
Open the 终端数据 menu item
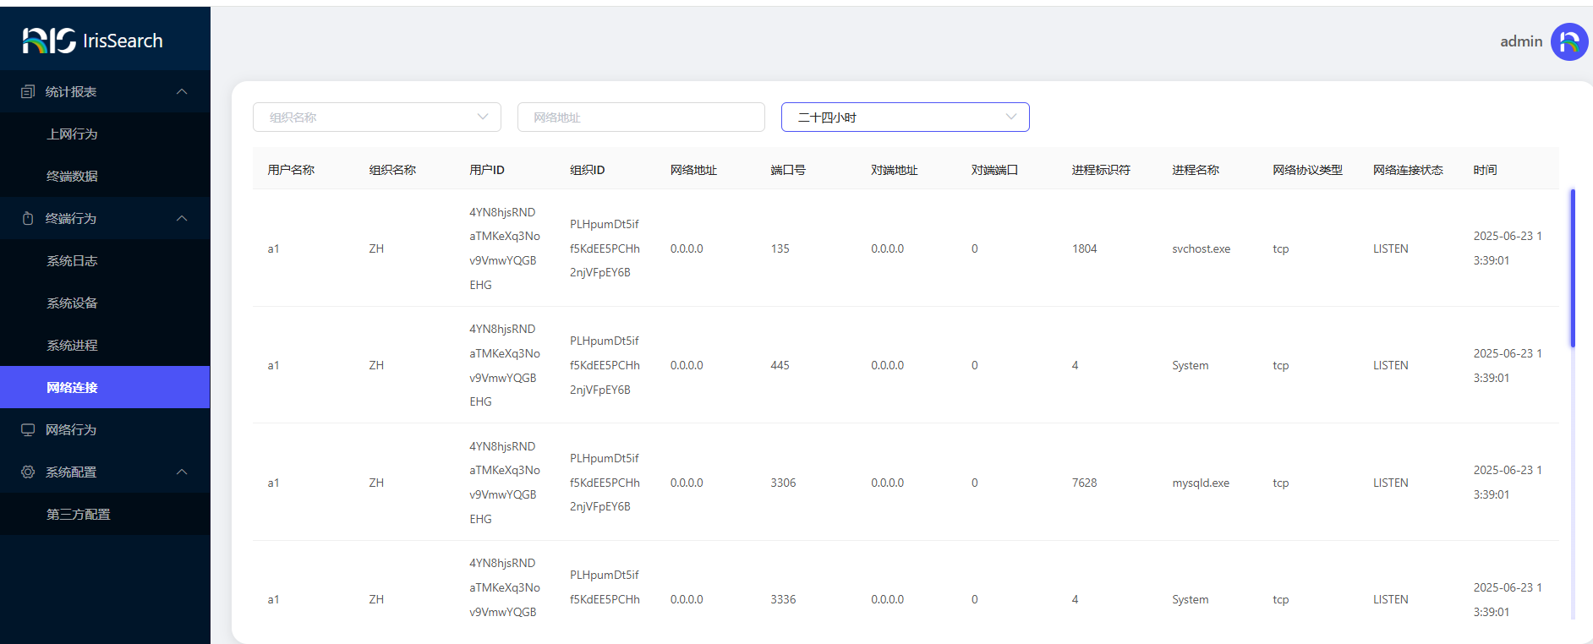72,176
